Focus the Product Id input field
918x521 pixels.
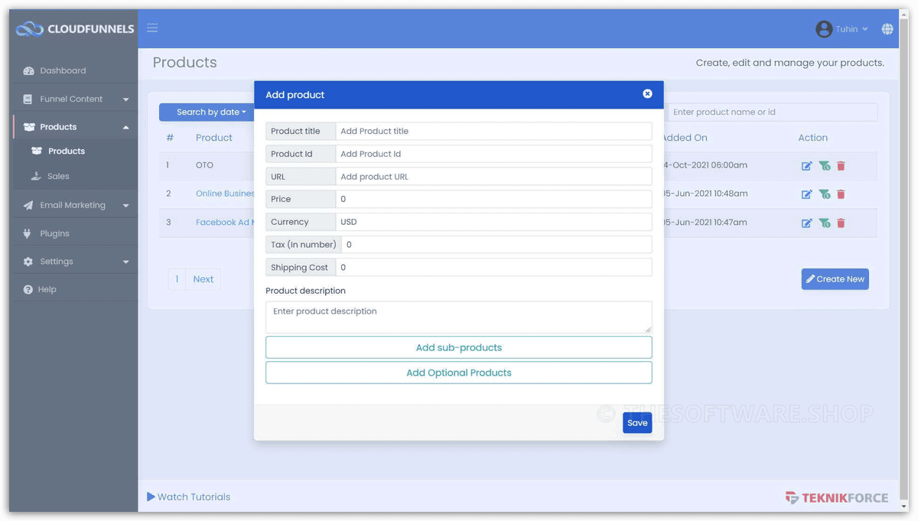tap(493, 154)
